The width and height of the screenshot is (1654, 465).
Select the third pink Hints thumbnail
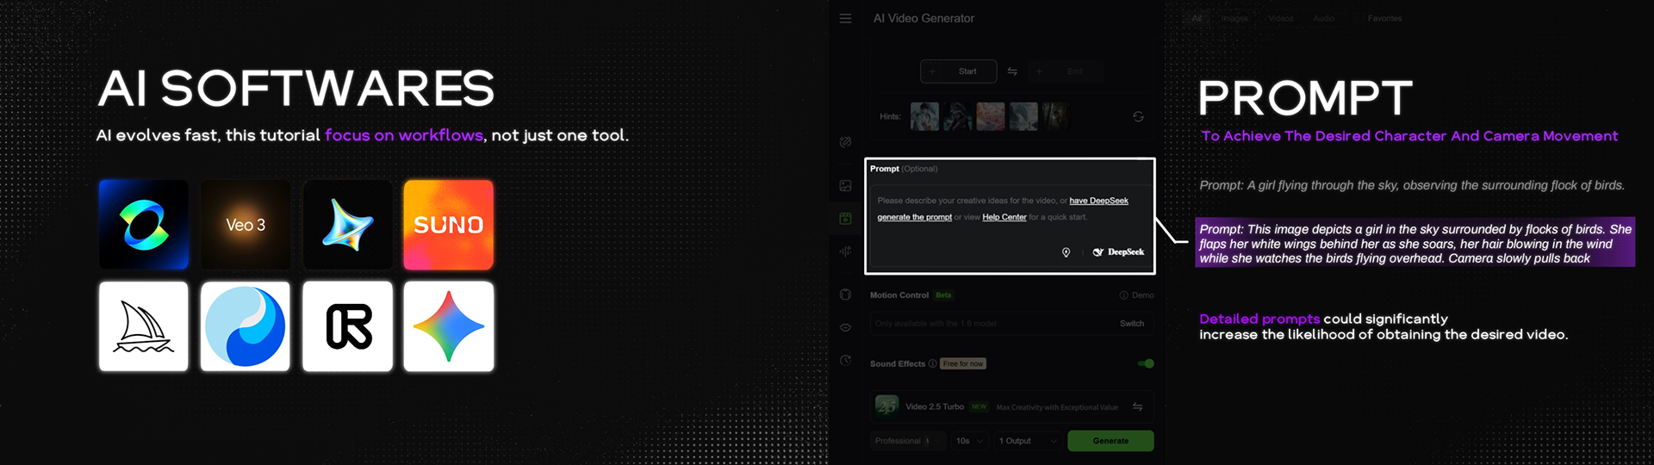(x=991, y=116)
